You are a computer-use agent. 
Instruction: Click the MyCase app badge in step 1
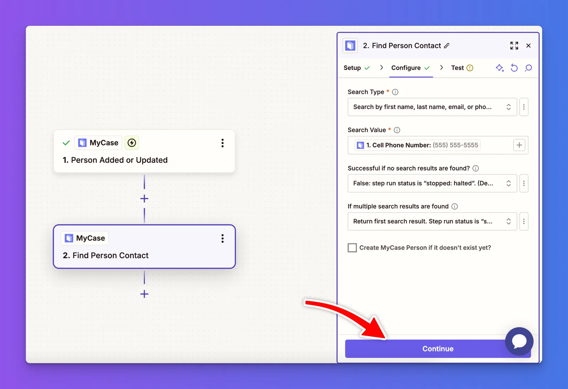click(x=98, y=143)
